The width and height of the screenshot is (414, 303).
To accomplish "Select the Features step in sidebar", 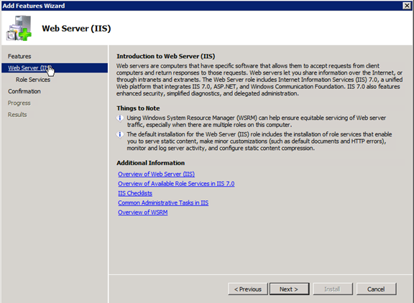I will (19, 56).
